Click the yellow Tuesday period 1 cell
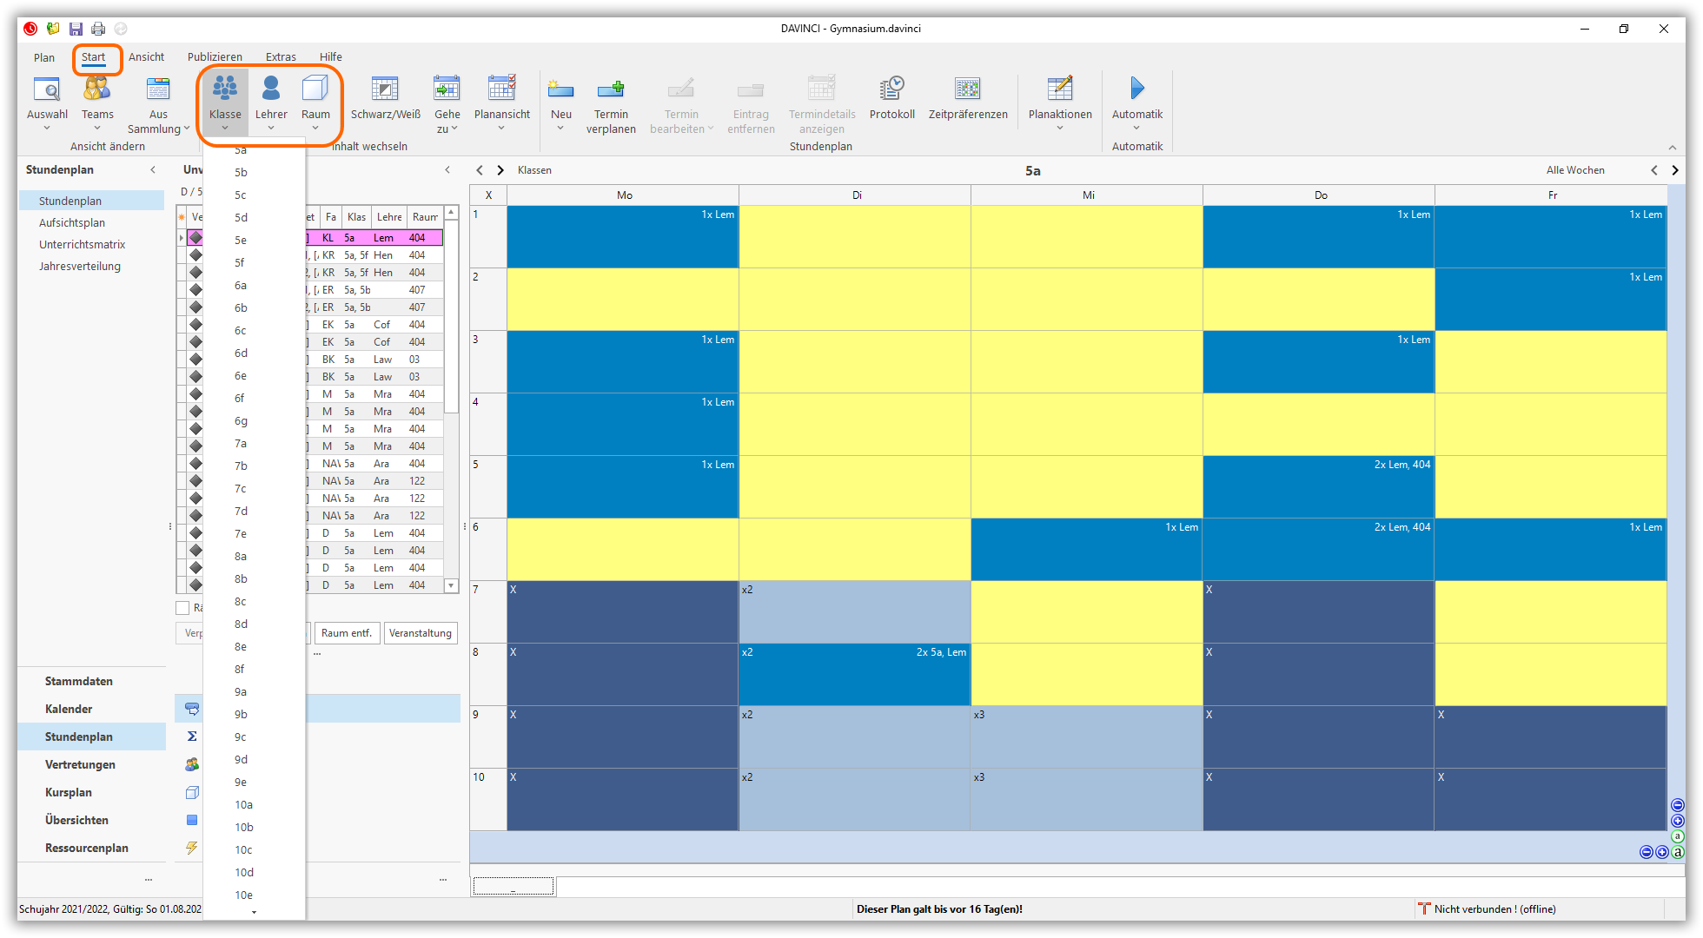The width and height of the screenshot is (1703, 938). click(854, 236)
